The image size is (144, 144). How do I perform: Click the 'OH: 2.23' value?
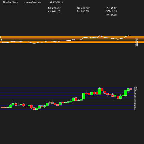click(x=111, y=12)
